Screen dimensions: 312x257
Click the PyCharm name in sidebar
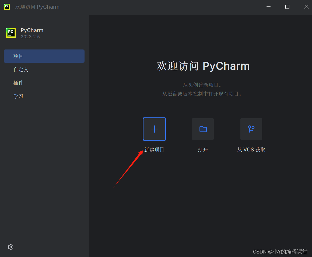[x=32, y=30]
